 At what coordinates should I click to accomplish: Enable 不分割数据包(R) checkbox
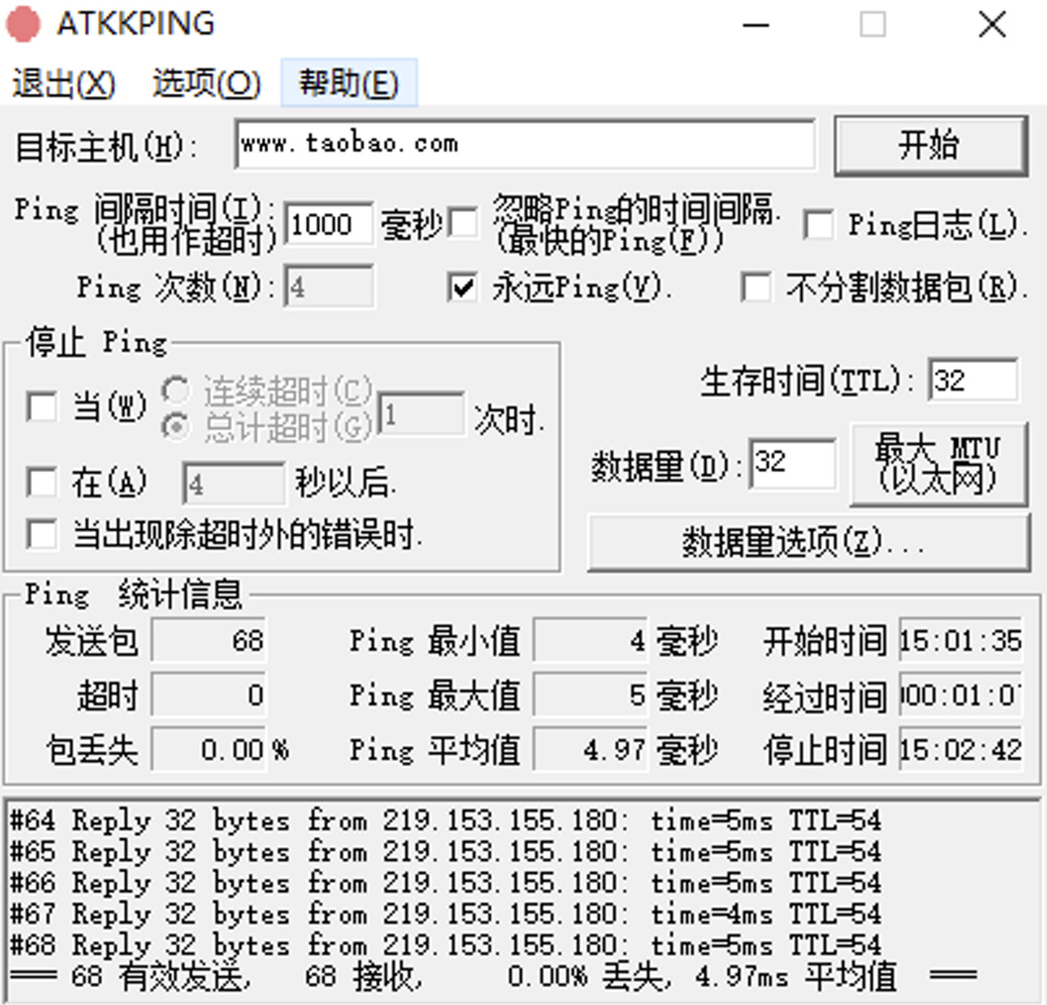756,288
